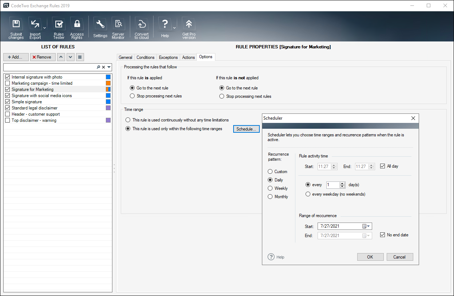Open Scheduler Help link
This screenshot has height=296, width=454.
[x=276, y=257]
